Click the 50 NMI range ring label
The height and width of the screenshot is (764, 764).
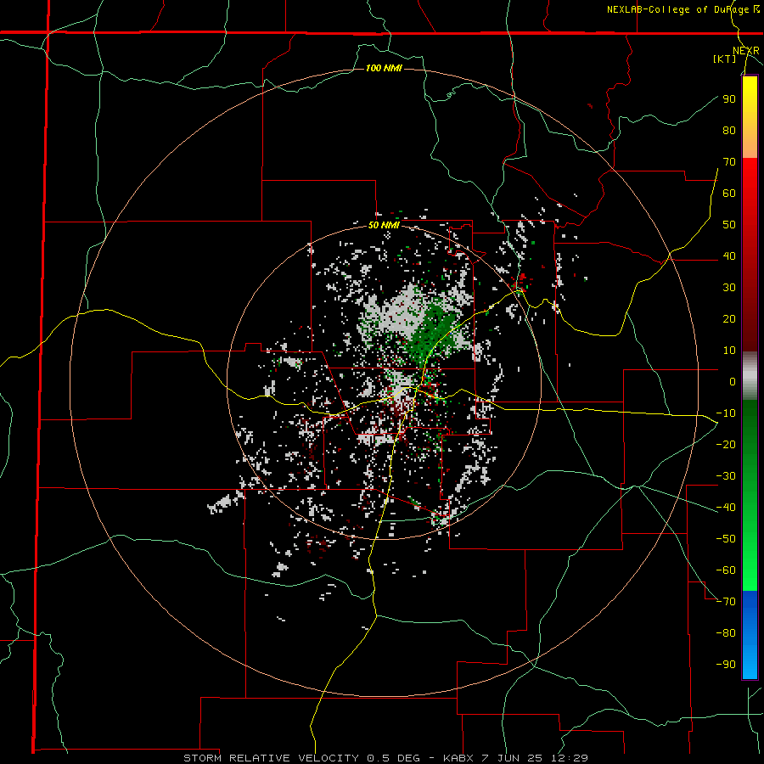(x=384, y=225)
